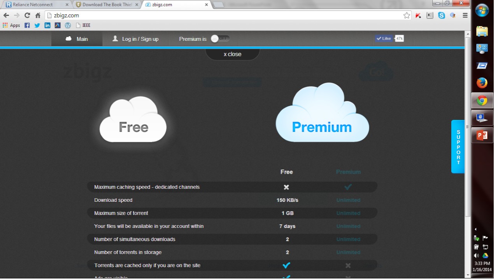
Task: Click the WordPress bookmark icon
Action: (68, 25)
